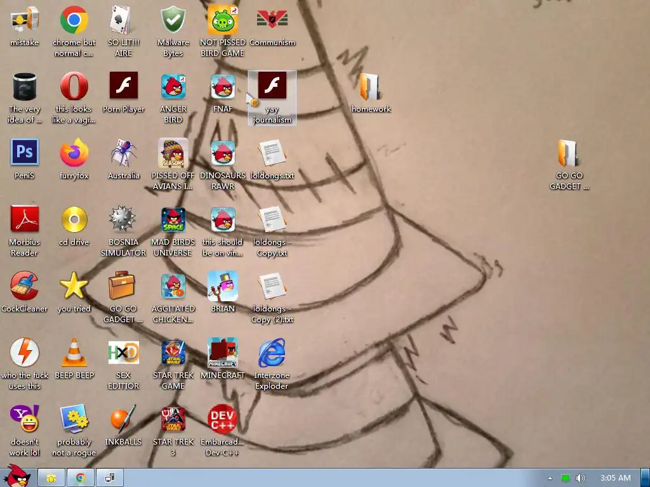Viewport: 650px width, 487px height.
Task: Open 'probably not a rogue' gears icon
Action: click(x=74, y=419)
